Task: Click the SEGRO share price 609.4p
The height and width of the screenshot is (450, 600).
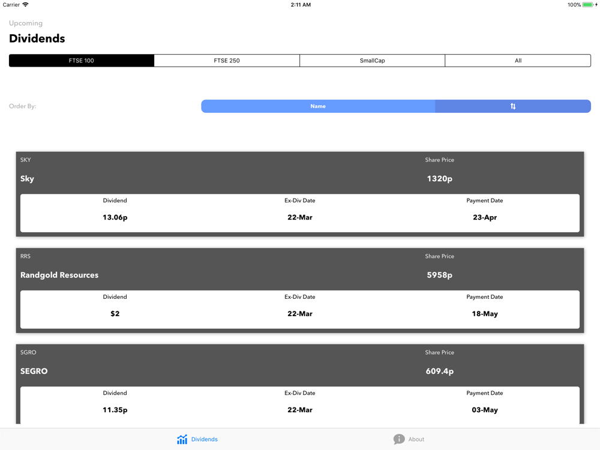Action: point(440,371)
